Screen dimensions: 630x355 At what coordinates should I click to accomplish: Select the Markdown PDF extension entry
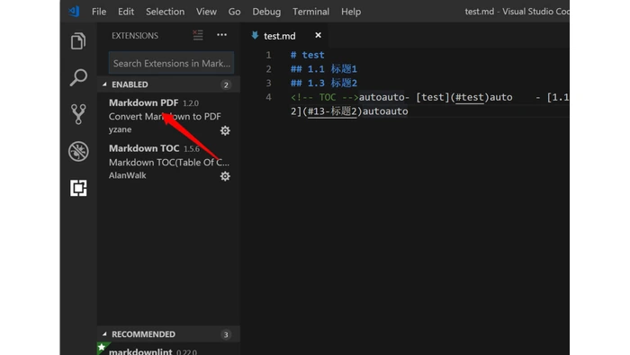pos(169,116)
